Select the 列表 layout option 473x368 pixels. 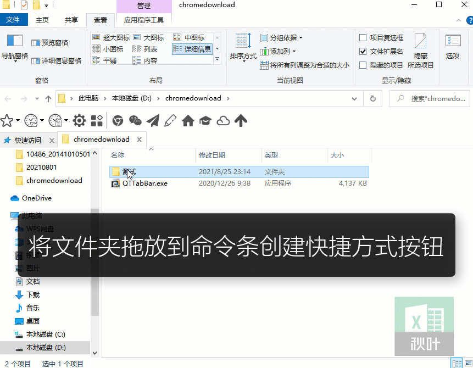pyautogui.click(x=145, y=49)
